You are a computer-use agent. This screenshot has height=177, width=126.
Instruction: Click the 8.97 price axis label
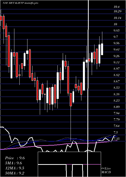click(x=117, y=69)
